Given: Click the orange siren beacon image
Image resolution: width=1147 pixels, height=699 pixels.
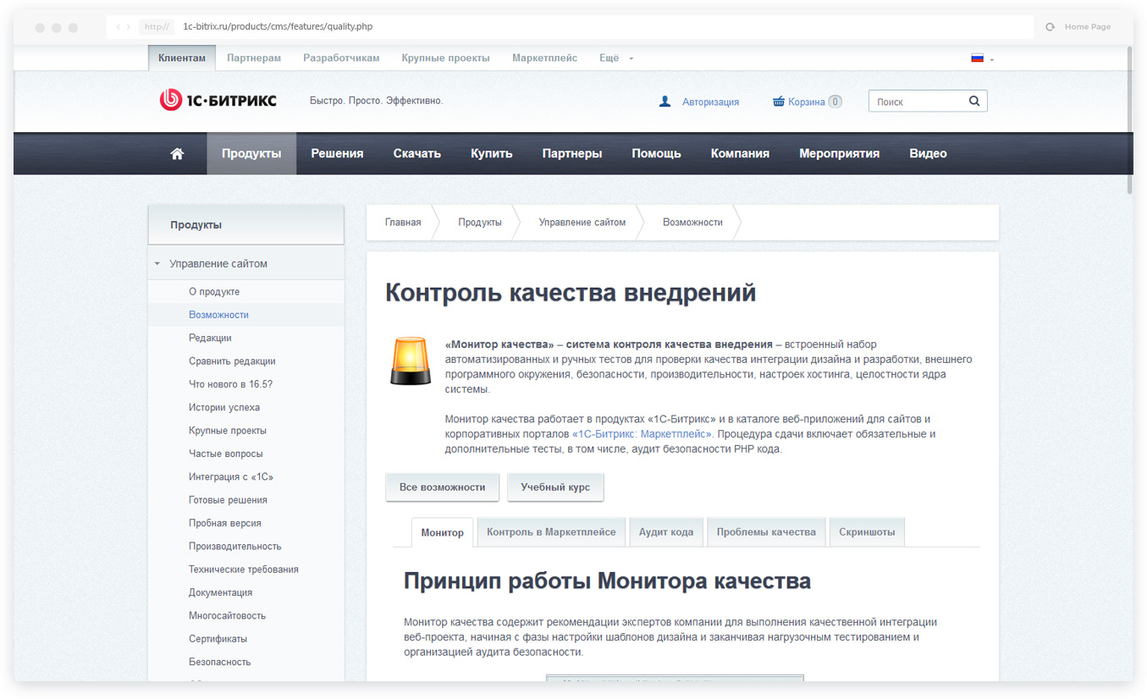Looking at the screenshot, I should coord(410,361).
